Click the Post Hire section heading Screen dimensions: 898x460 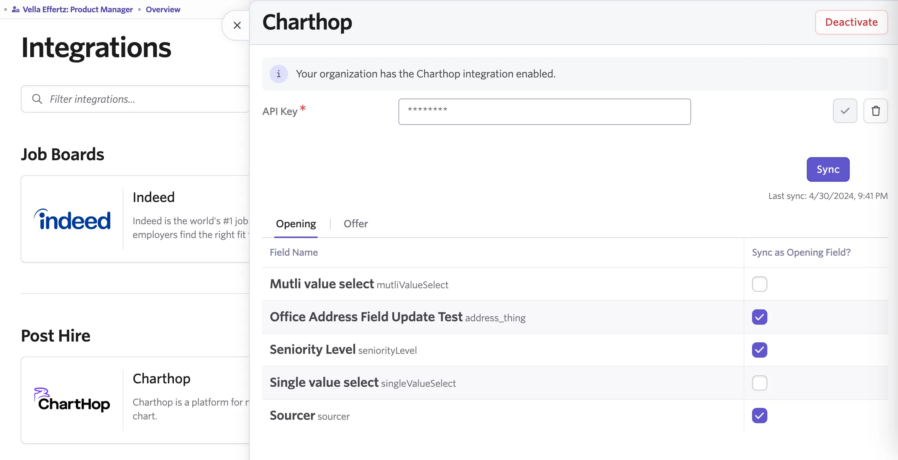56,336
